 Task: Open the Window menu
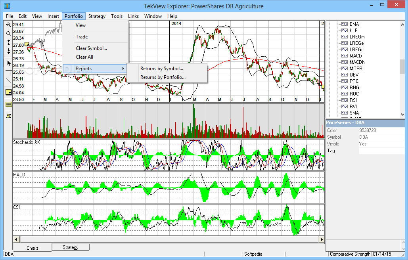point(153,16)
